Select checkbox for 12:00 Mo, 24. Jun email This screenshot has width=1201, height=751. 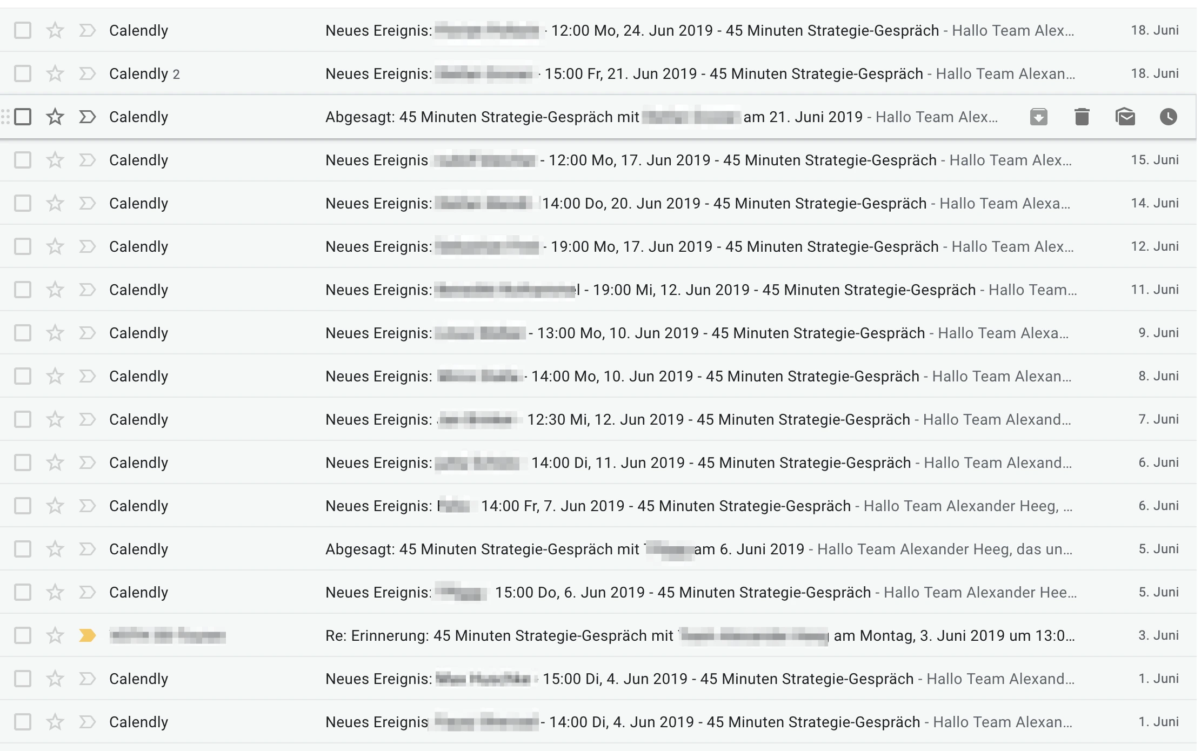point(23,30)
